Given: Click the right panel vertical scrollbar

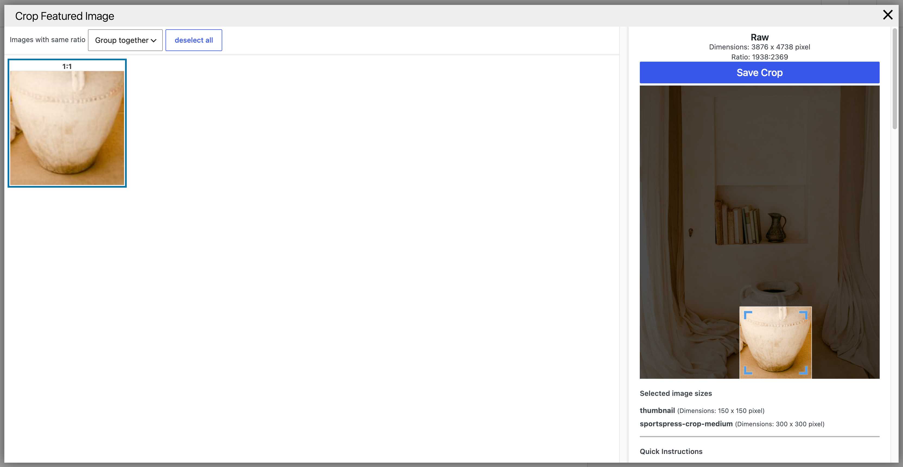Looking at the screenshot, I should pos(895,79).
